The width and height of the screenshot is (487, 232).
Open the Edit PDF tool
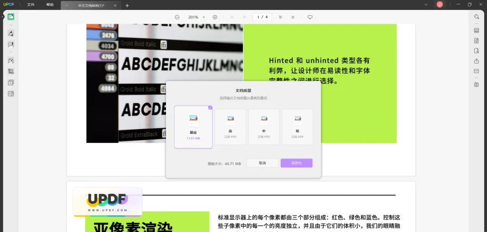coord(10,45)
